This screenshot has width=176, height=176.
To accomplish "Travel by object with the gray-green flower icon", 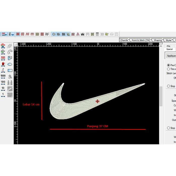I will click(3, 52).
